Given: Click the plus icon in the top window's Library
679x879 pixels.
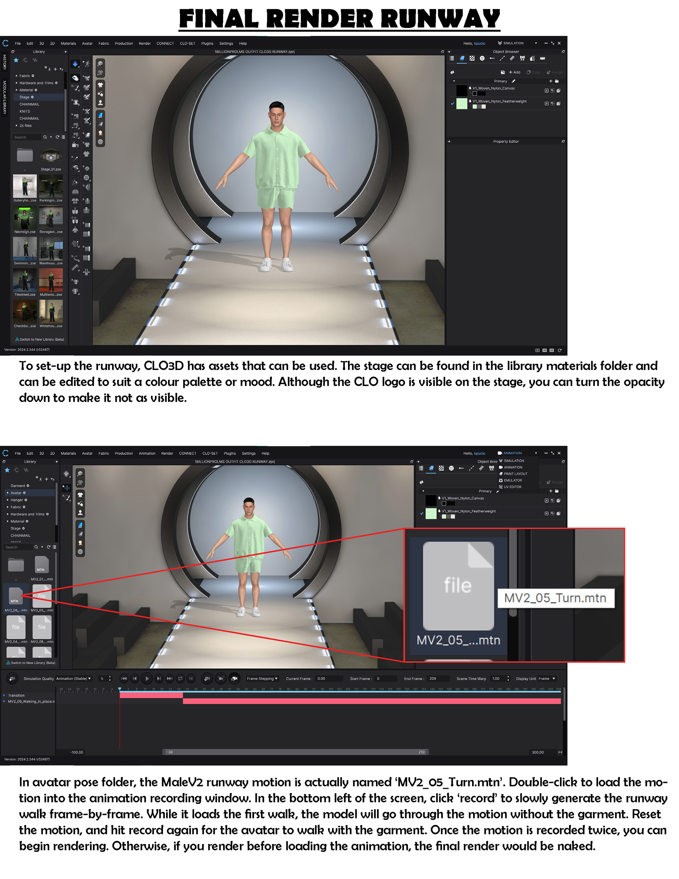Looking at the screenshot, I should click(56, 69).
